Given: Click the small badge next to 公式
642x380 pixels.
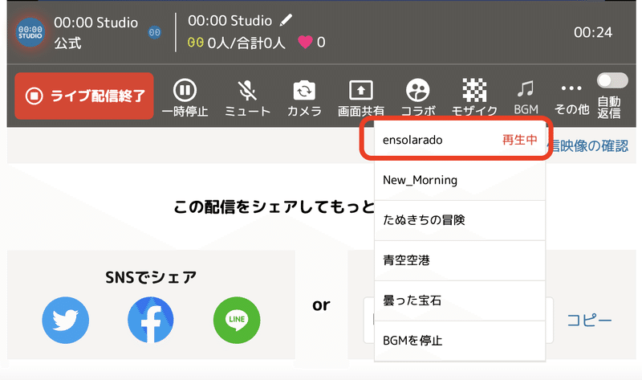Looking at the screenshot, I should tap(154, 32).
